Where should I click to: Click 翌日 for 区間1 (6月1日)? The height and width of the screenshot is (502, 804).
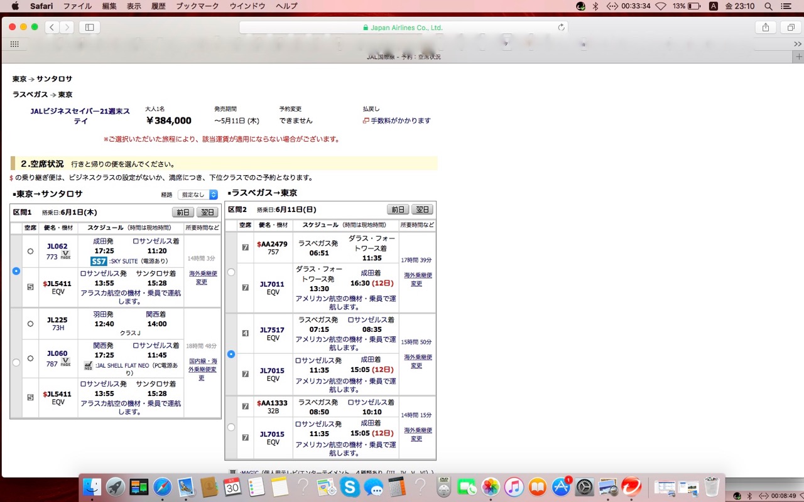[x=207, y=212]
